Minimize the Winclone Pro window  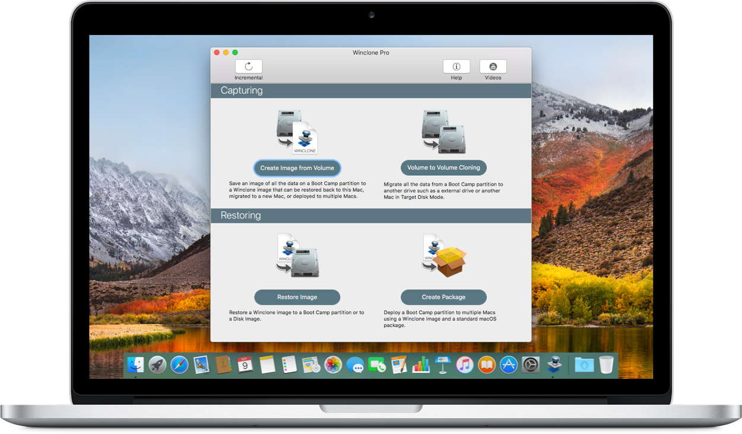click(x=226, y=53)
